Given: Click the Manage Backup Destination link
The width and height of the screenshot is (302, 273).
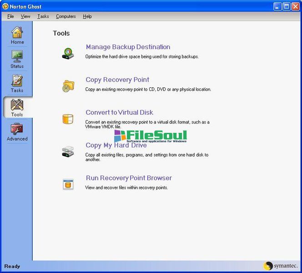Looking at the screenshot, I should coord(128,47).
